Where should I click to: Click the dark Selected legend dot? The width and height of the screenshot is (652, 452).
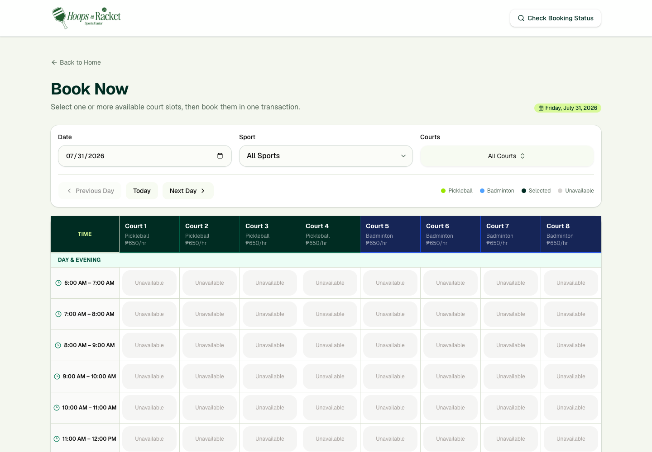click(524, 191)
